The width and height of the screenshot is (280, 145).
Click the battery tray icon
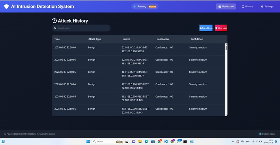260,142
